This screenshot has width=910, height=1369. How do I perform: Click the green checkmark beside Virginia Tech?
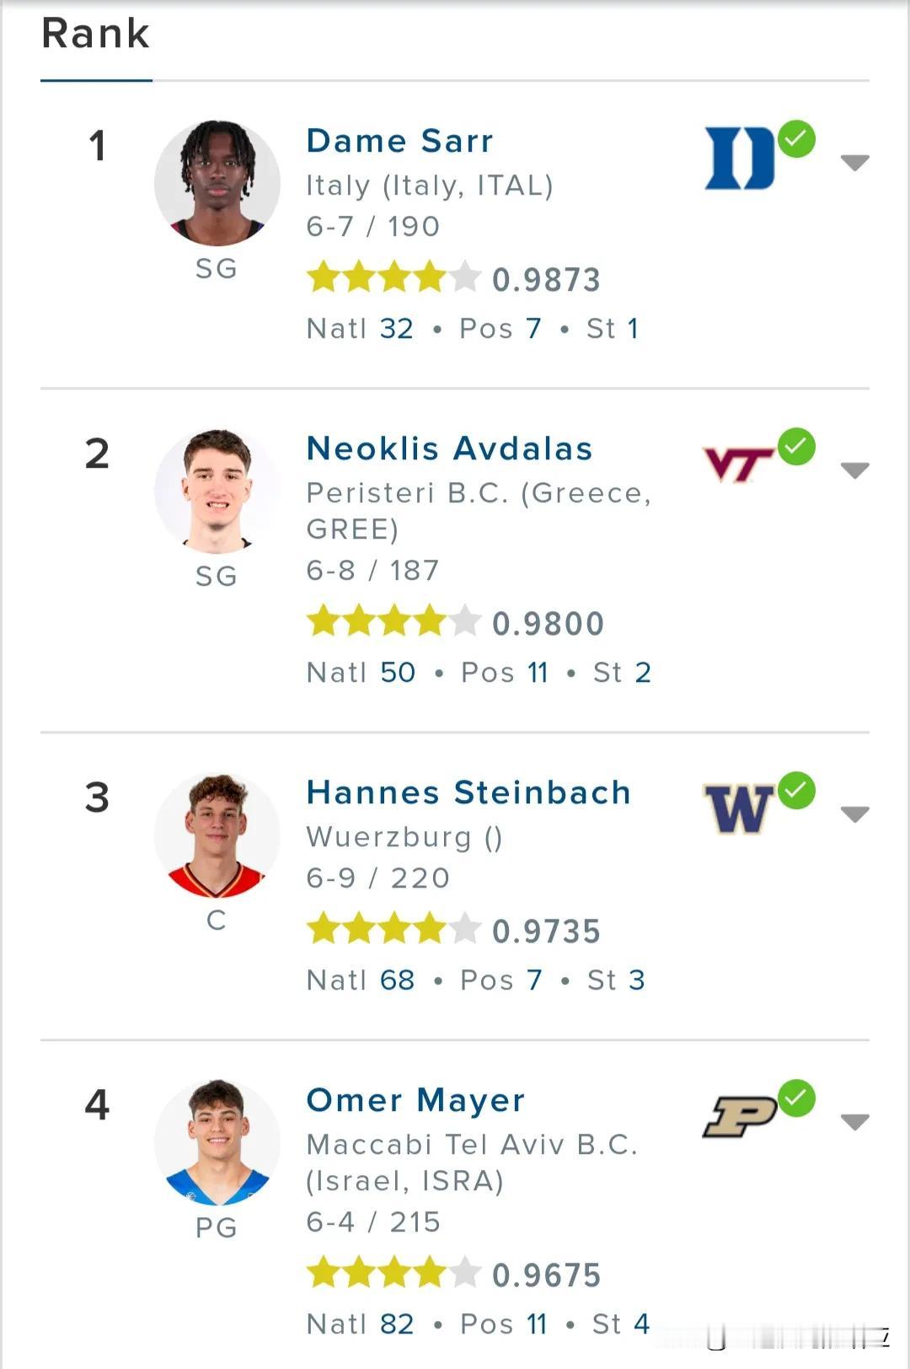796,447
